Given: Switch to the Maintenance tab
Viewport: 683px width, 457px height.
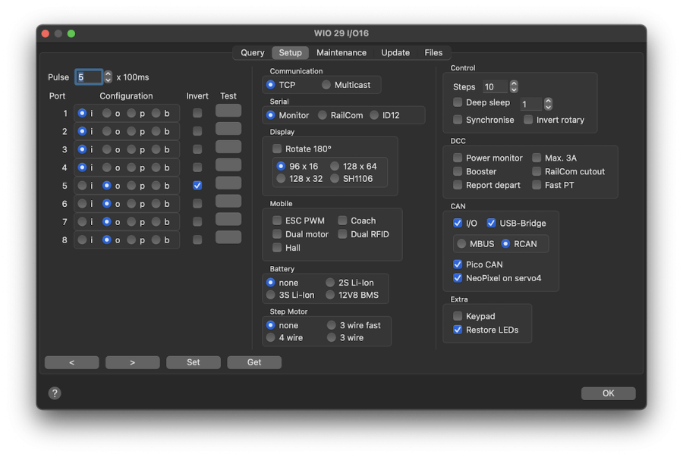Looking at the screenshot, I should (341, 53).
